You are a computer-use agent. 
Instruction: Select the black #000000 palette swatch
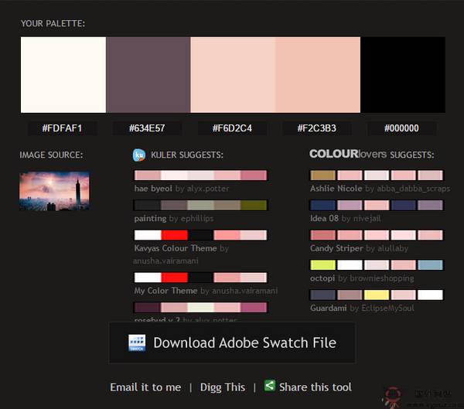403,75
